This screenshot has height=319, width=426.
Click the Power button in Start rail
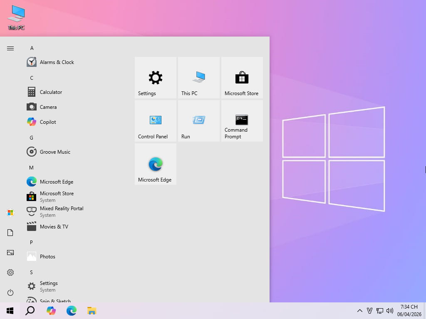10,292
